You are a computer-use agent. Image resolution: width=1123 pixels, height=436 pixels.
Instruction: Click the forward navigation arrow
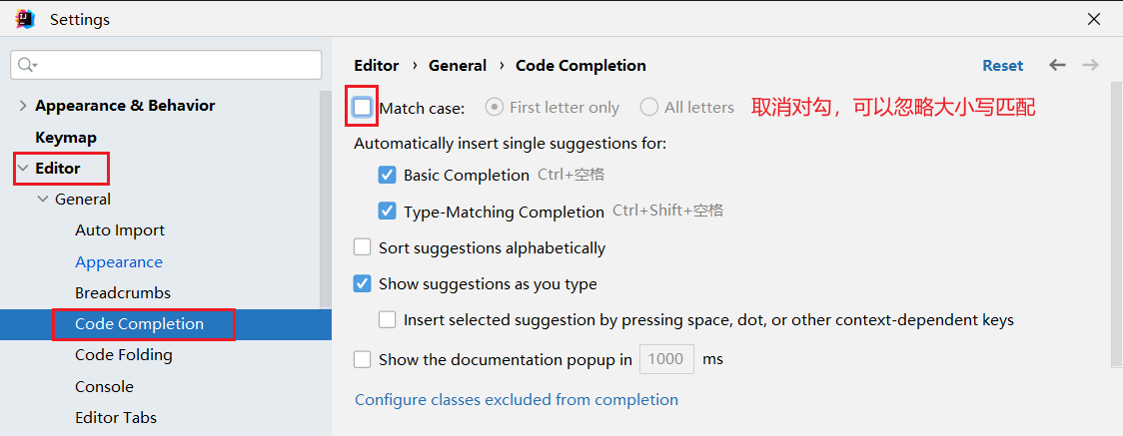pos(1090,65)
